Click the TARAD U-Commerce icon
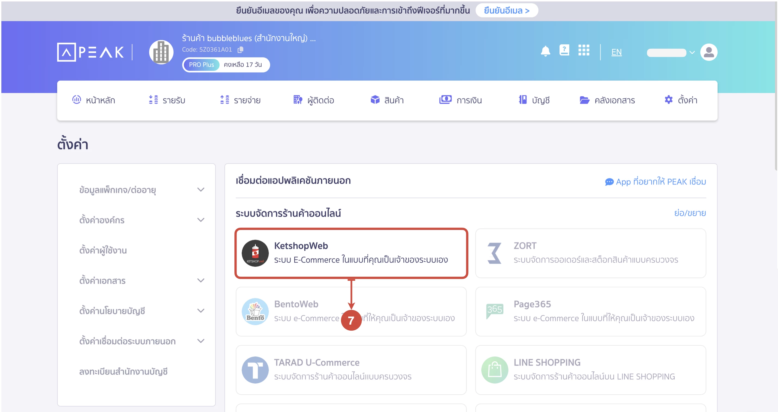The width and height of the screenshot is (778, 412). pos(255,370)
